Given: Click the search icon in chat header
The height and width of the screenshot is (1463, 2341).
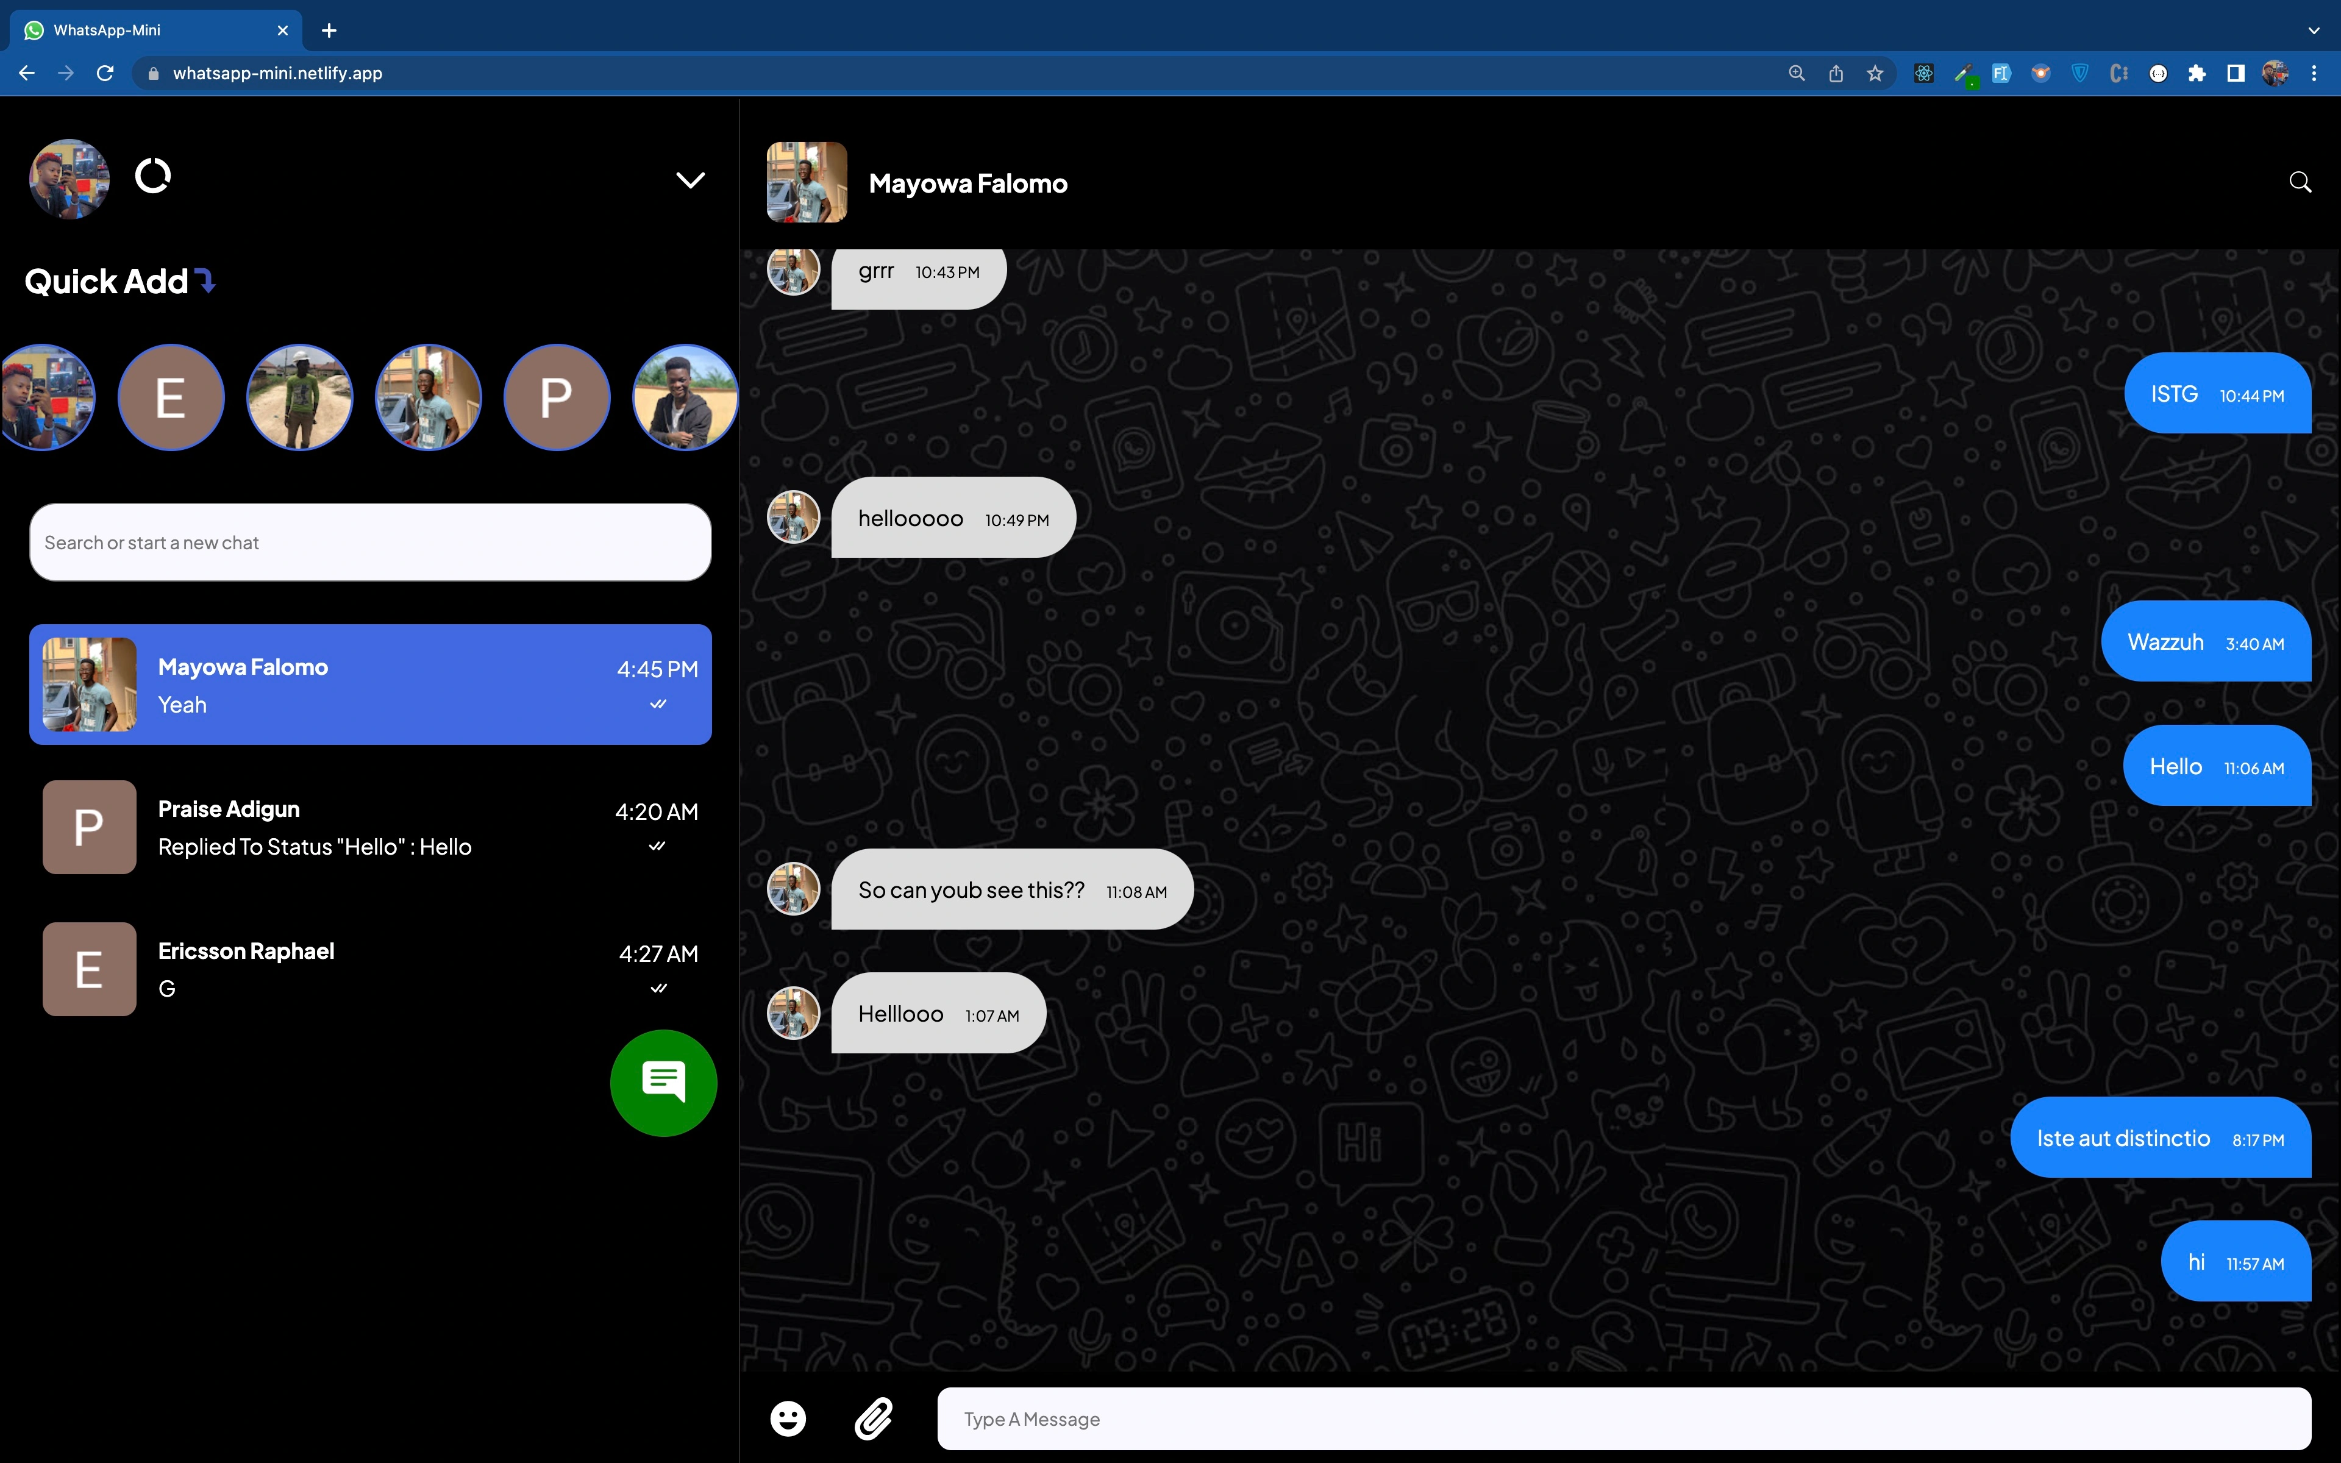Looking at the screenshot, I should (x=2300, y=182).
